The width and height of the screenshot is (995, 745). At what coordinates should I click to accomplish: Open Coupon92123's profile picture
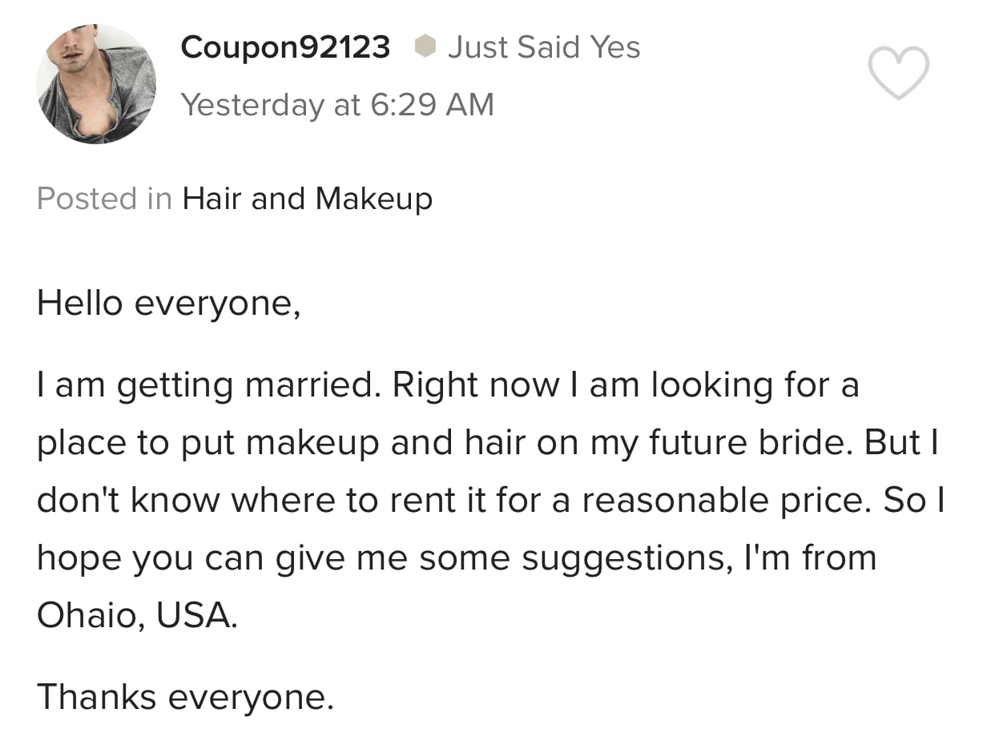tap(96, 84)
